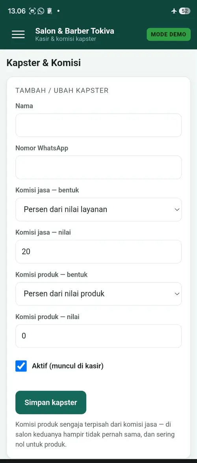
Task: Select the Komisi jasa — nilai field
Action: [x=98, y=251]
